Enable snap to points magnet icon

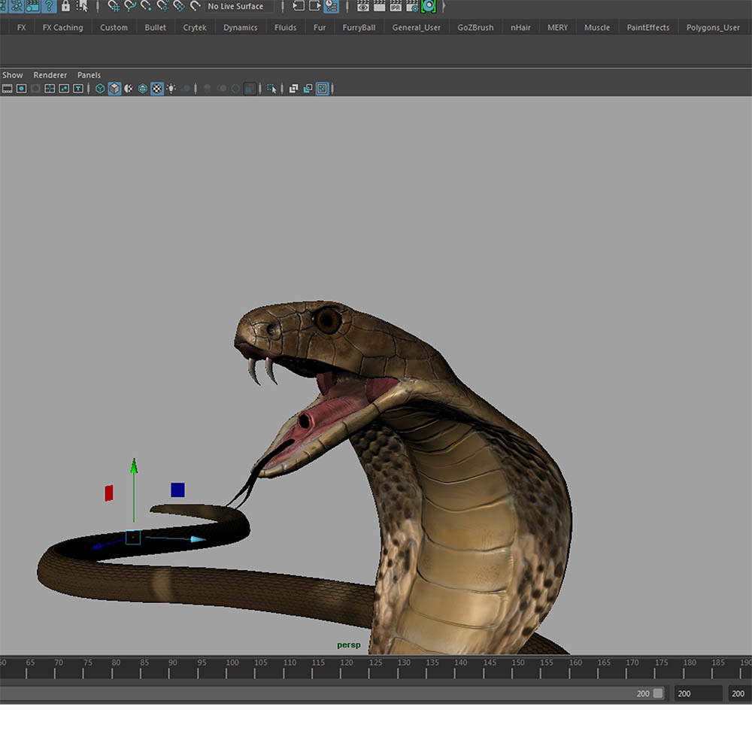(147, 6)
